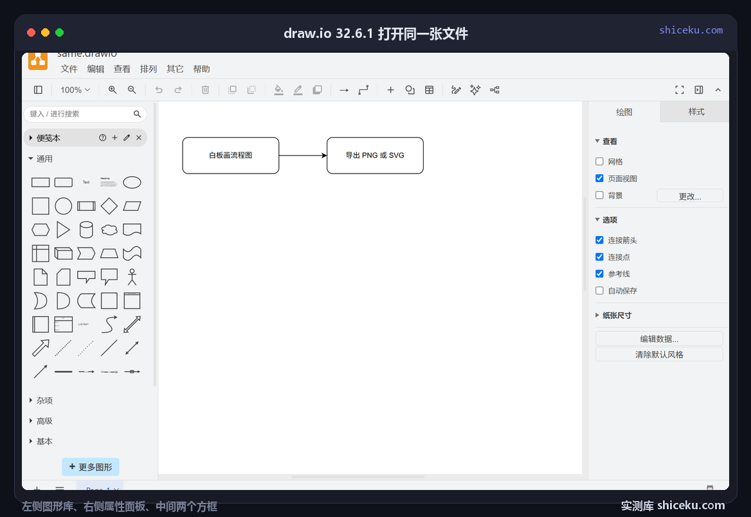Open the line color pencil tool
The width and height of the screenshot is (751, 517).
coord(298,90)
